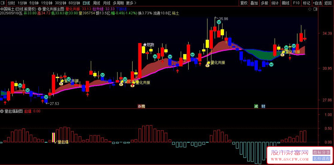Screen dimensions: 334x165
Task: Click the 标记 mark button
Action: (307, 3)
